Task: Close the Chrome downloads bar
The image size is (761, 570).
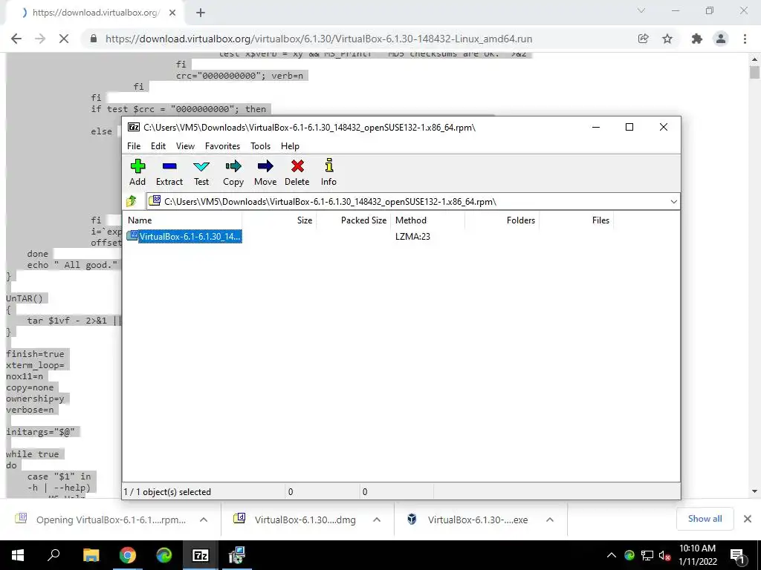Action: click(748, 519)
